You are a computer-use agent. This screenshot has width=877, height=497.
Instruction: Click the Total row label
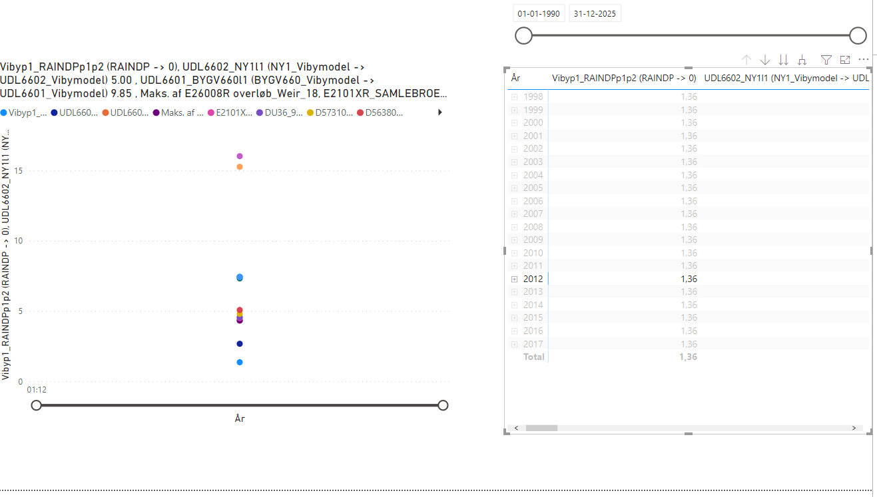[x=534, y=357]
